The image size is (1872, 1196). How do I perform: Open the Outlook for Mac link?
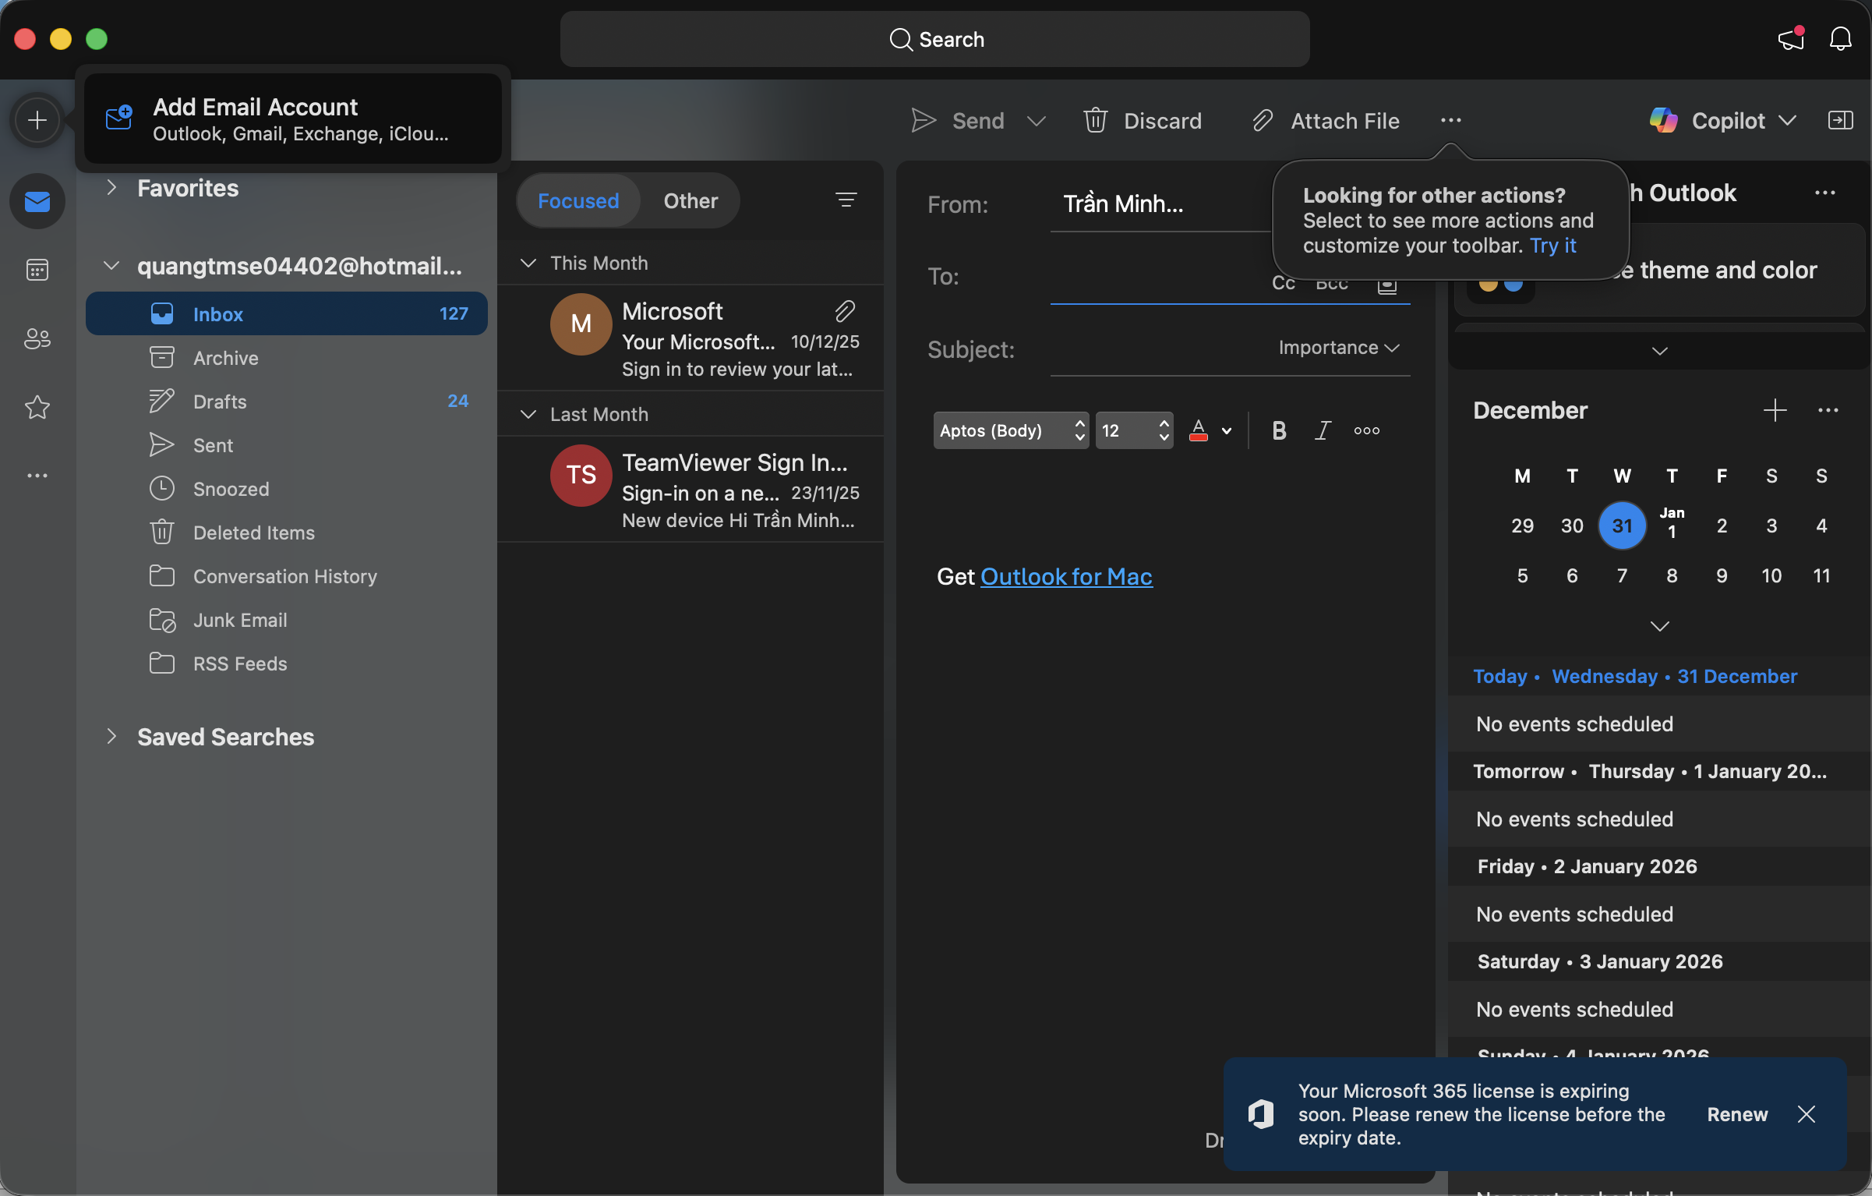(x=1066, y=576)
